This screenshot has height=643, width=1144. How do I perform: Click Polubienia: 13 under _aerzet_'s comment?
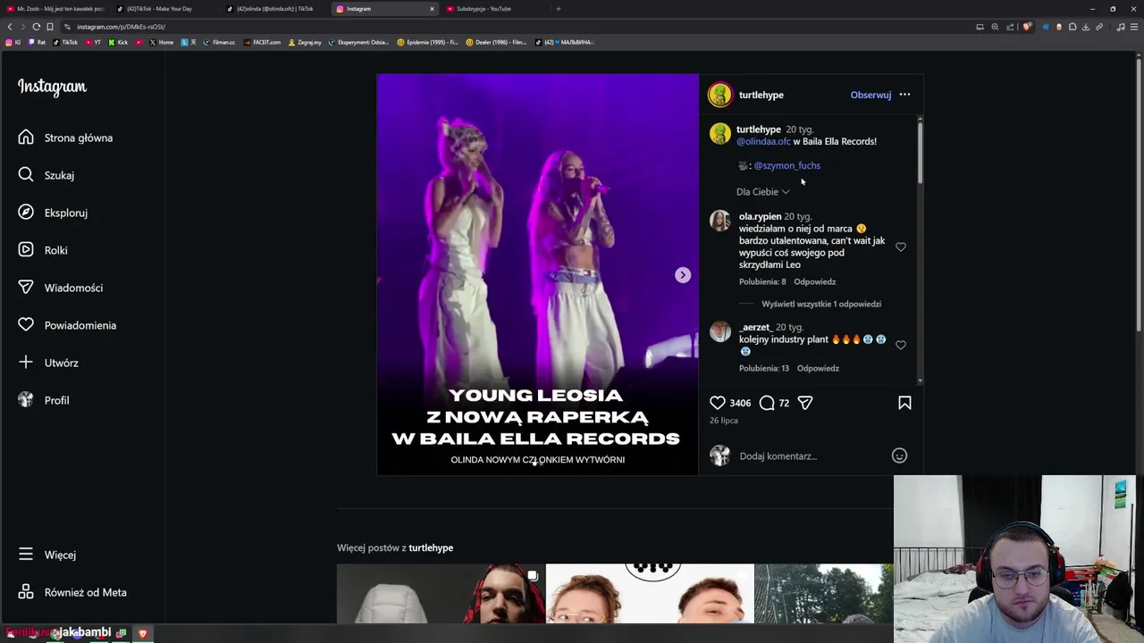coord(764,368)
